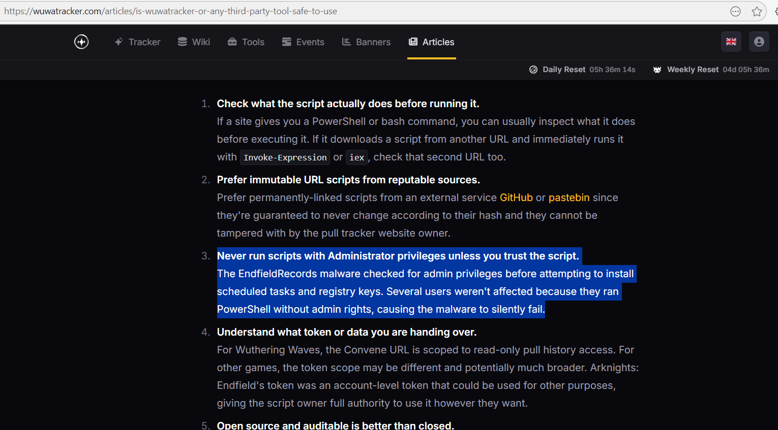This screenshot has height=430, width=778.
Task: Open the pastebin link
Action: click(x=569, y=197)
